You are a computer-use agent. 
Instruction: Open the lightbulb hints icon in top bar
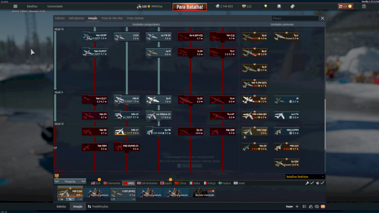[266, 6]
